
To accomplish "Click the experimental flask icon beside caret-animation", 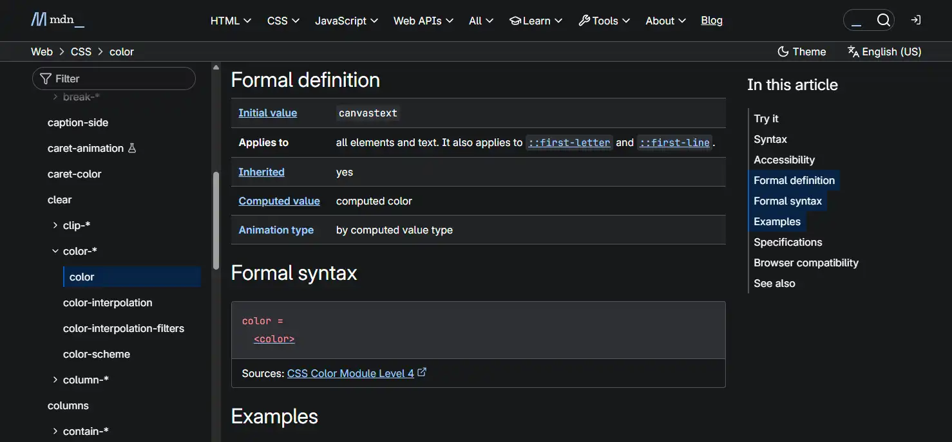I will coord(133,148).
